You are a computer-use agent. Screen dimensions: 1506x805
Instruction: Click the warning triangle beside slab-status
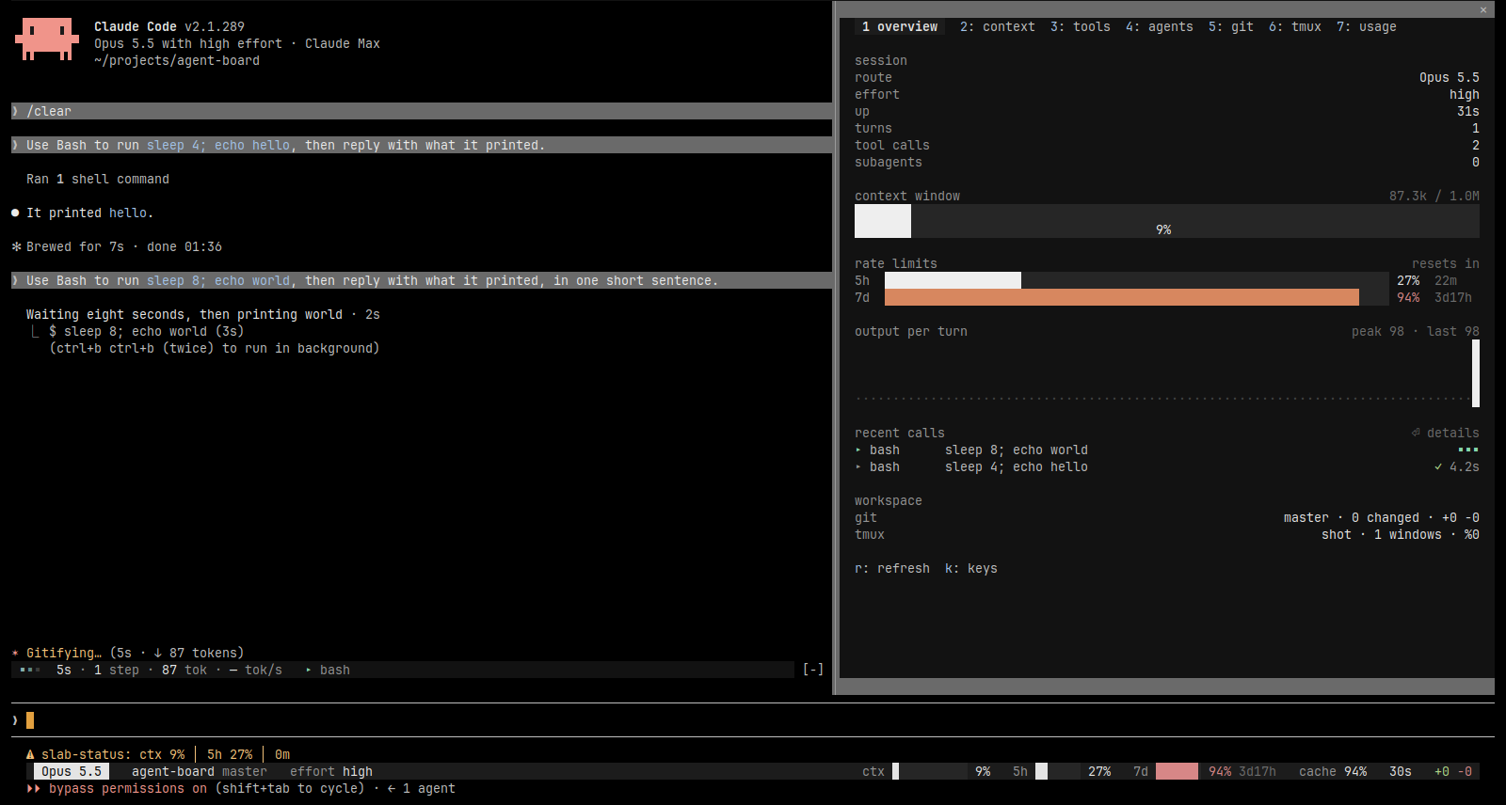tap(30, 754)
